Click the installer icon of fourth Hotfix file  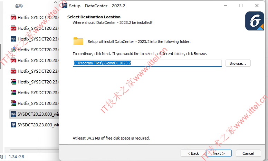point(13,50)
